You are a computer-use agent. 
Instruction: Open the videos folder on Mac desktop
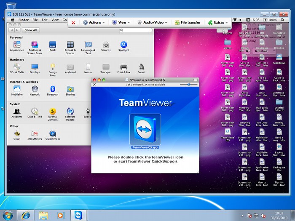coord(228,44)
